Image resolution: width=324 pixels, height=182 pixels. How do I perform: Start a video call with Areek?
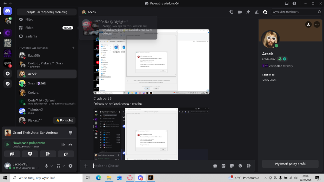[x=240, y=12]
